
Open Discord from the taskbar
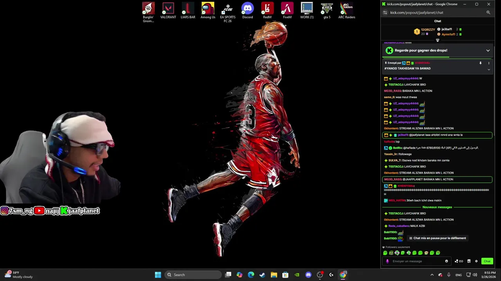[x=308, y=275]
